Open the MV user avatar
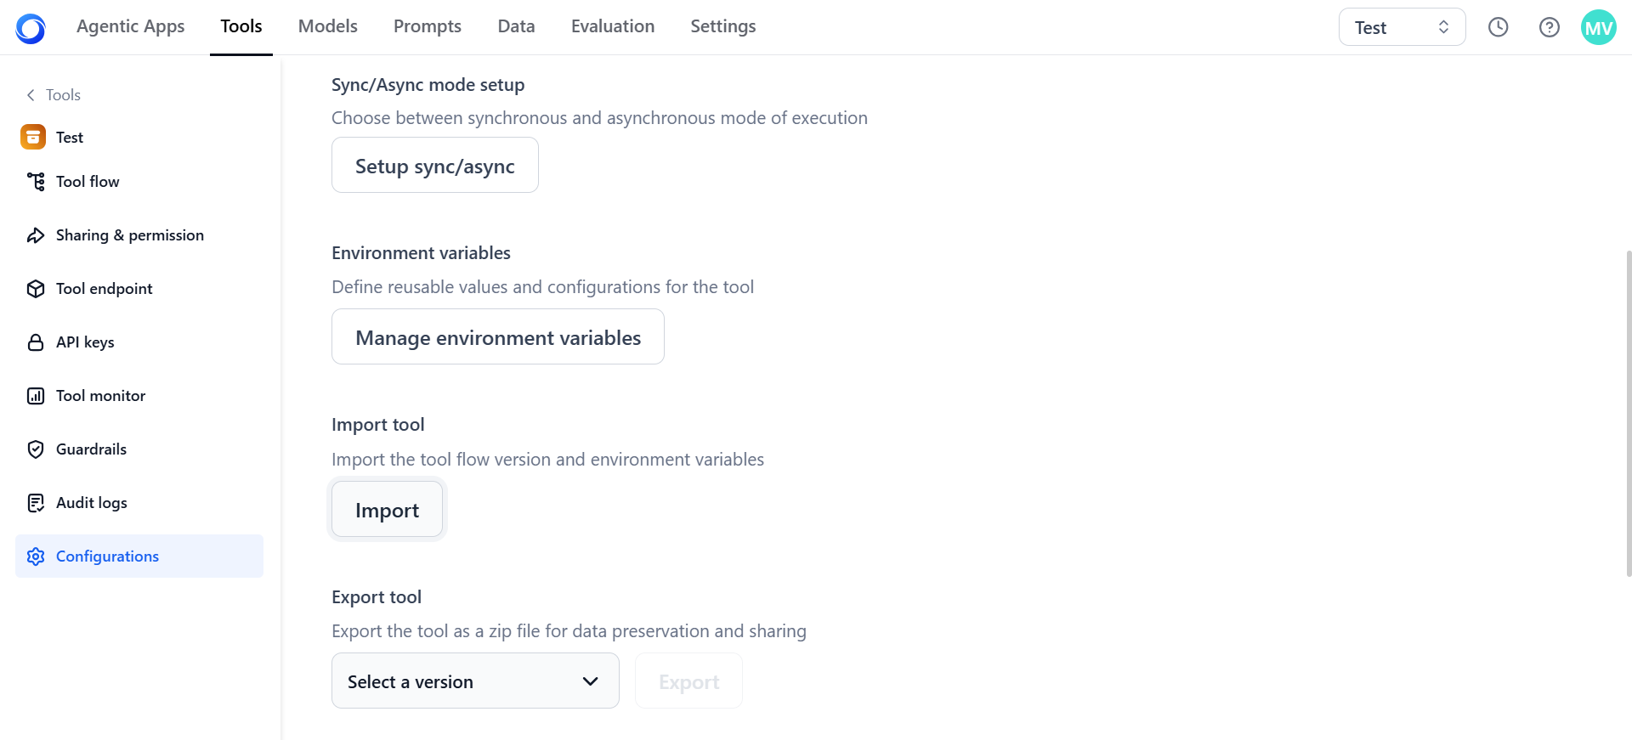This screenshot has width=1632, height=740. [1599, 27]
